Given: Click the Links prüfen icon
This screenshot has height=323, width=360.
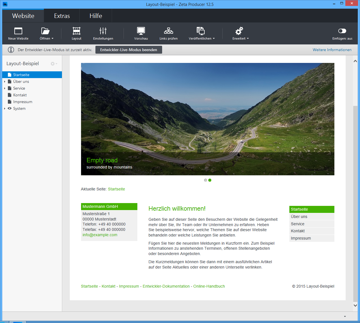Looking at the screenshot, I should [168, 31].
